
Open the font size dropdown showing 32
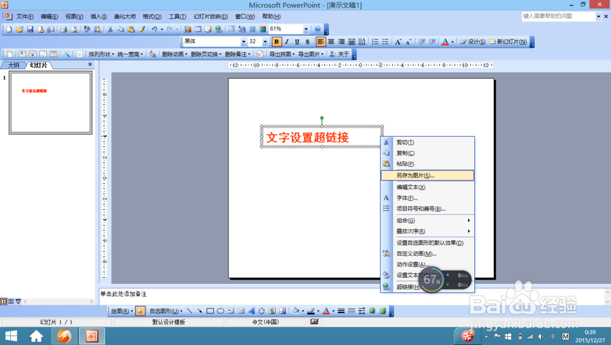point(265,42)
